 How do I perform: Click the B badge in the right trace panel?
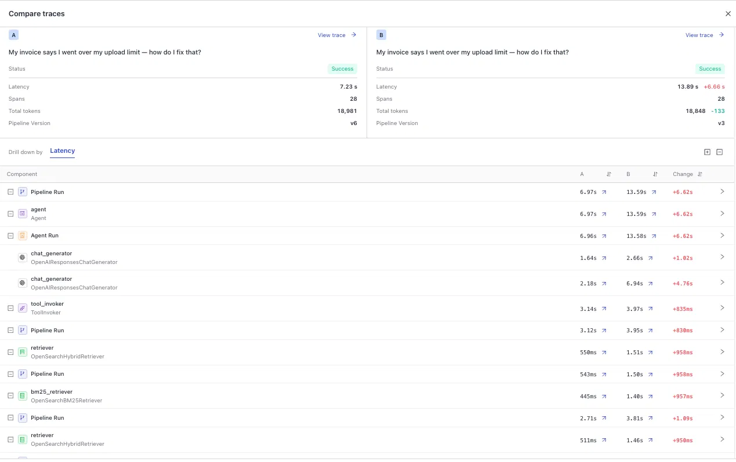(x=381, y=35)
